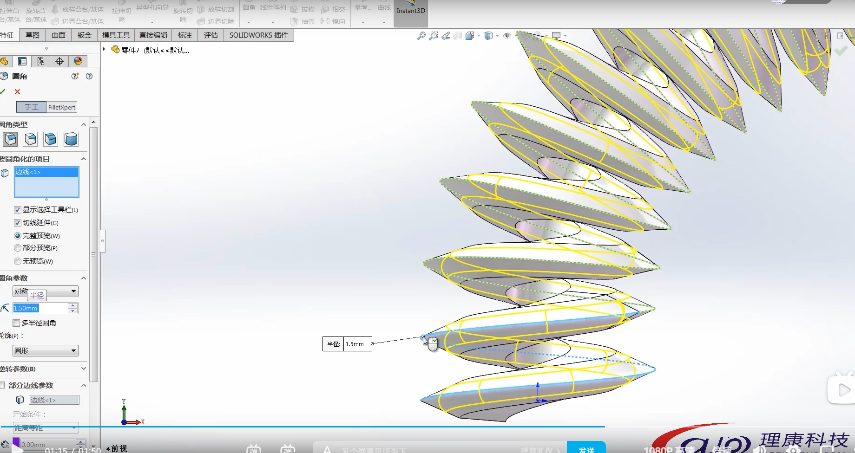Expand the 逆转参数 section
Viewport: 855px width, 453px height.
click(x=84, y=369)
